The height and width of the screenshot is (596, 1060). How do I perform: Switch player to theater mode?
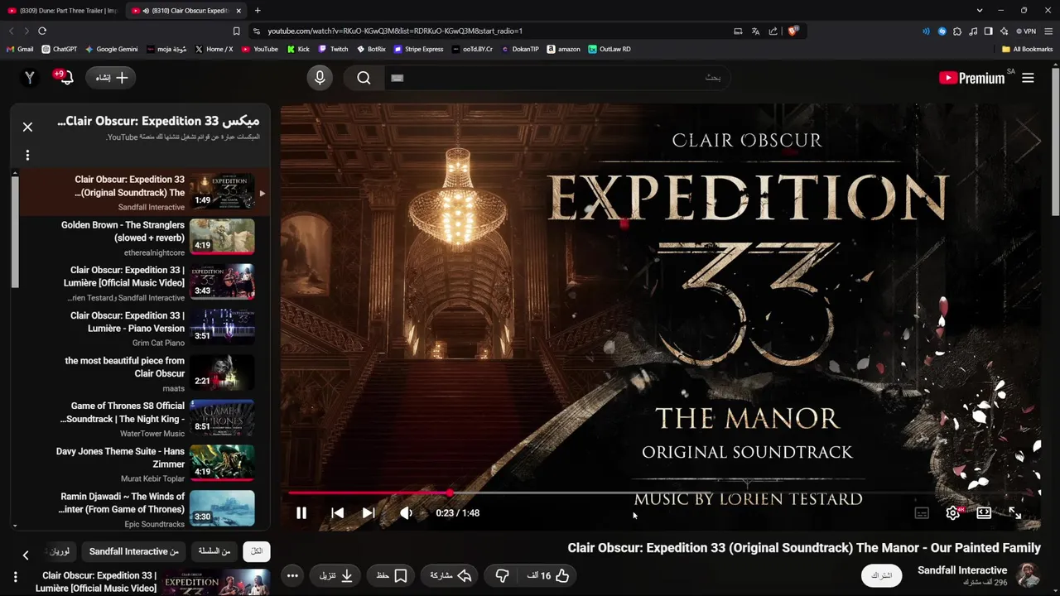tap(984, 513)
